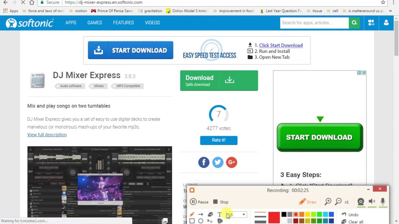Clear all drawings

click(x=352, y=222)
